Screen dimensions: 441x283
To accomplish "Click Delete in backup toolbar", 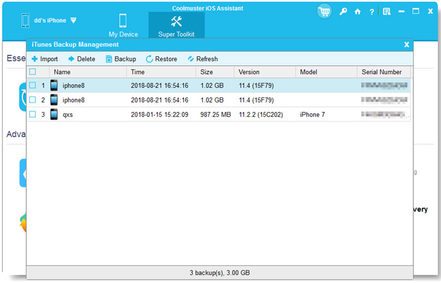I will (x=82, y=59).
